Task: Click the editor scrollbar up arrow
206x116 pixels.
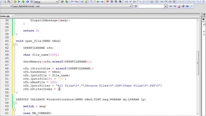Action: [x=198, y=20]
